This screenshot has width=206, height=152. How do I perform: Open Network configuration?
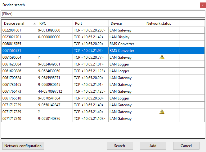(x=23, y=146)
